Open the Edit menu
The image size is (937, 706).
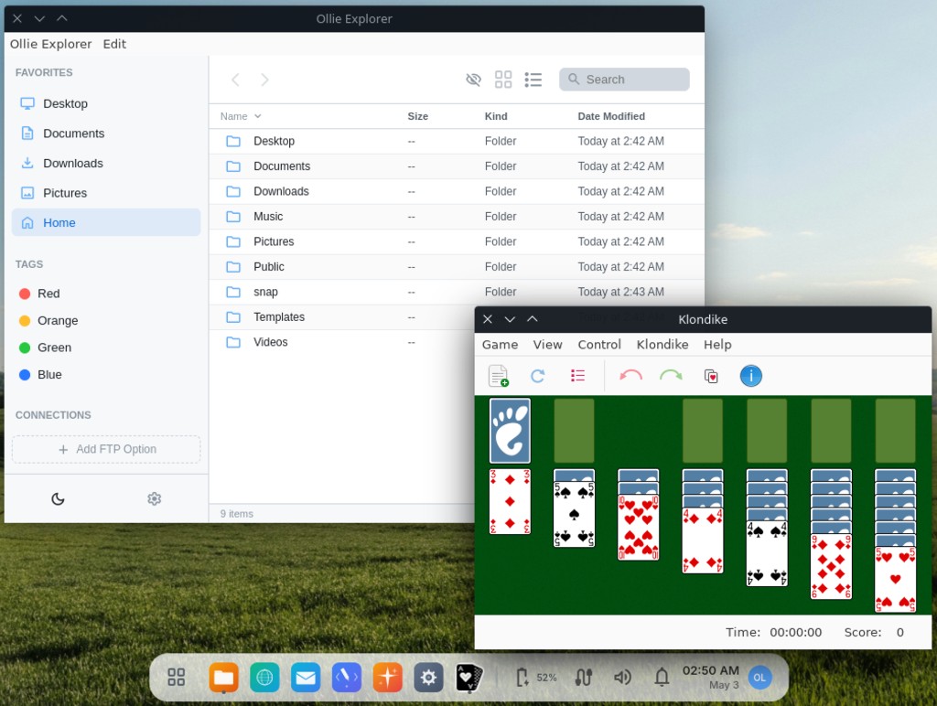click(114, 44)
